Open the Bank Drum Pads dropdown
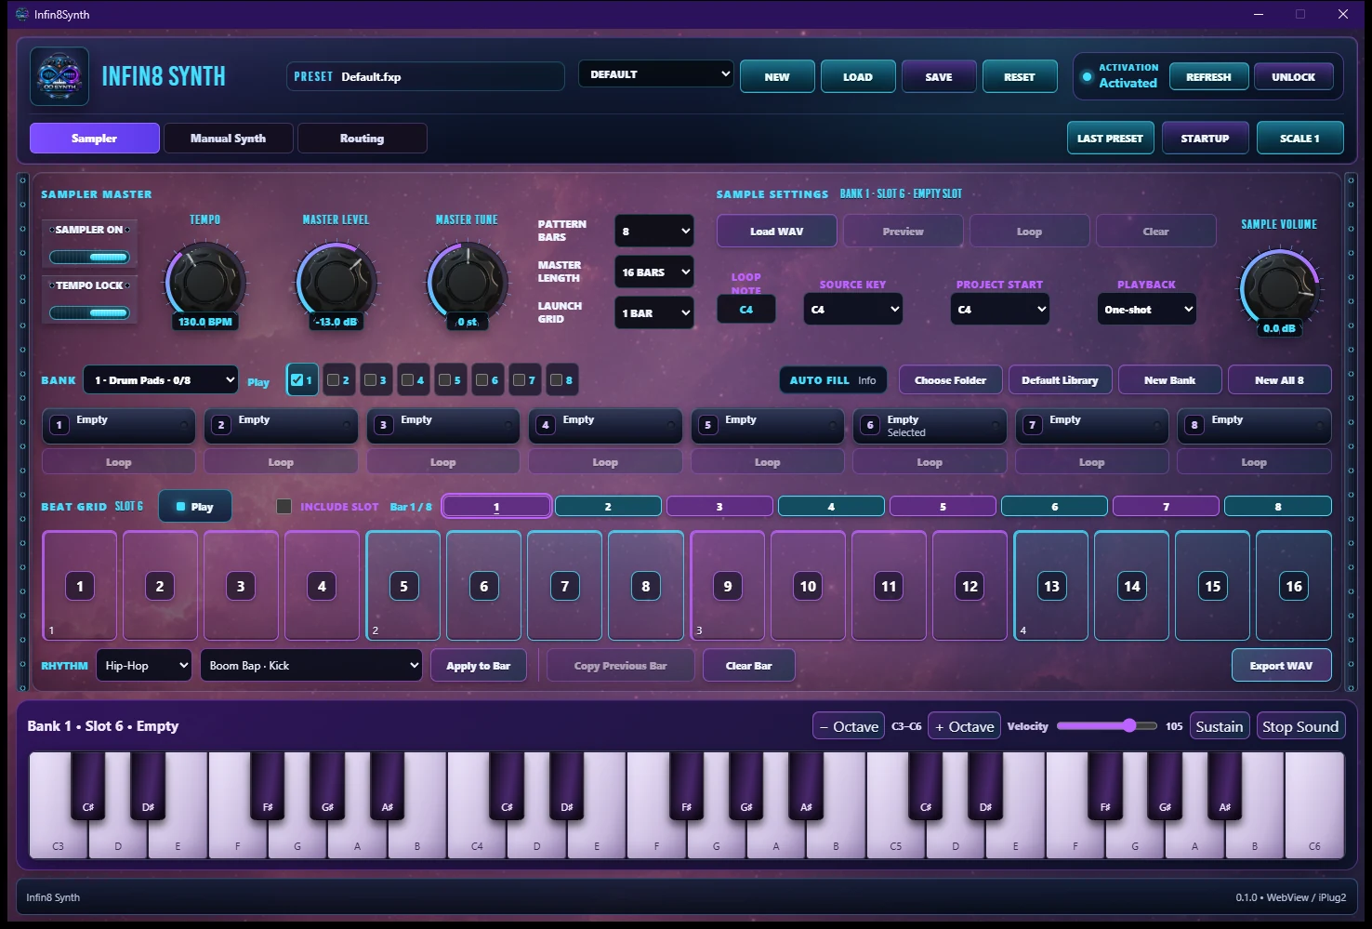This screenshot has width=1372, height=929. 161,379
